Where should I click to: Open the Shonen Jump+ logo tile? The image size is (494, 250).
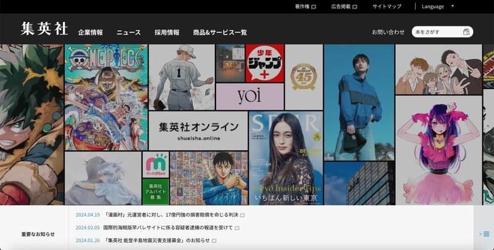pyautogui.click(x=264, y=63)
